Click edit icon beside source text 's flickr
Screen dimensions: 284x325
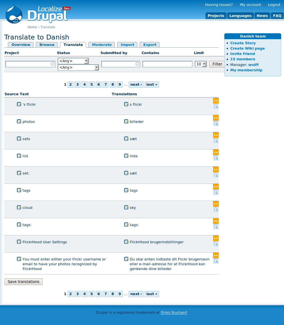point(19,104)
